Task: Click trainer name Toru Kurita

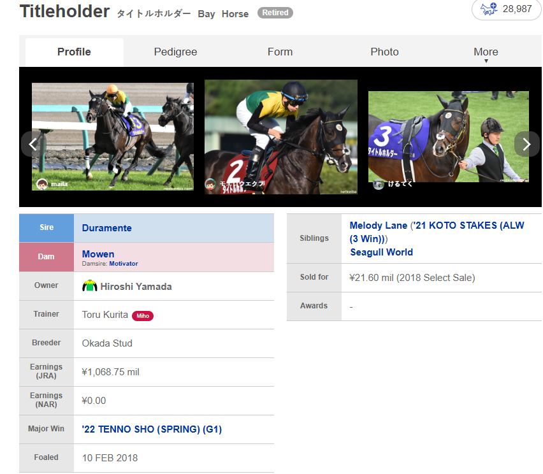Action: [105, 315]
